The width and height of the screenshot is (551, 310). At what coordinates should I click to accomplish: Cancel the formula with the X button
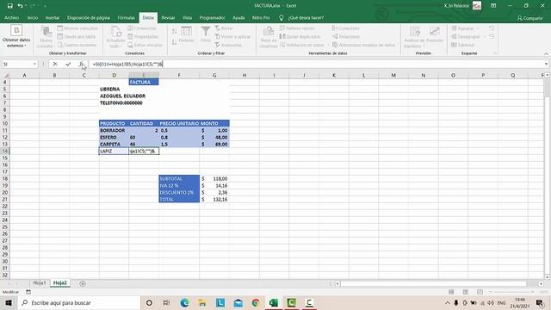click(x=55, y=64)
